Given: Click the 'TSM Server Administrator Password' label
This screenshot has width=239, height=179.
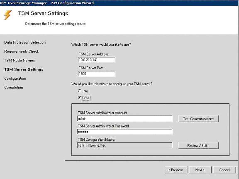Looking at the screenshot, I should click(x=103, y=126).
